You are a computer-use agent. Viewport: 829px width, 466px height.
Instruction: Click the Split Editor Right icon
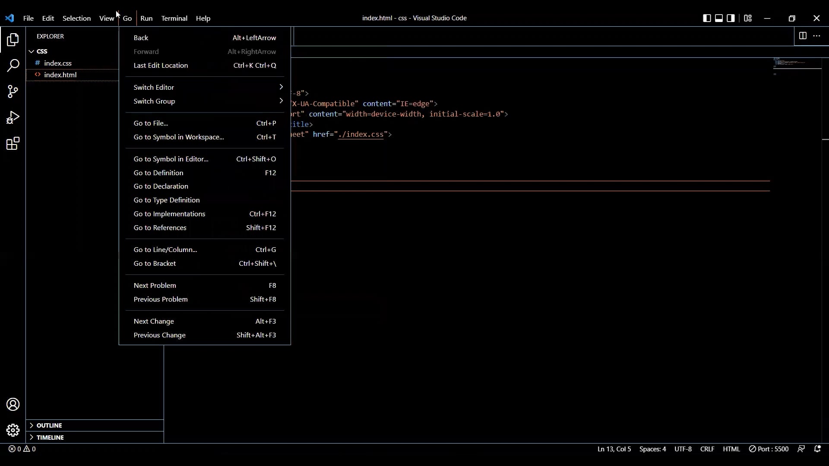click(x=803, y=36)
